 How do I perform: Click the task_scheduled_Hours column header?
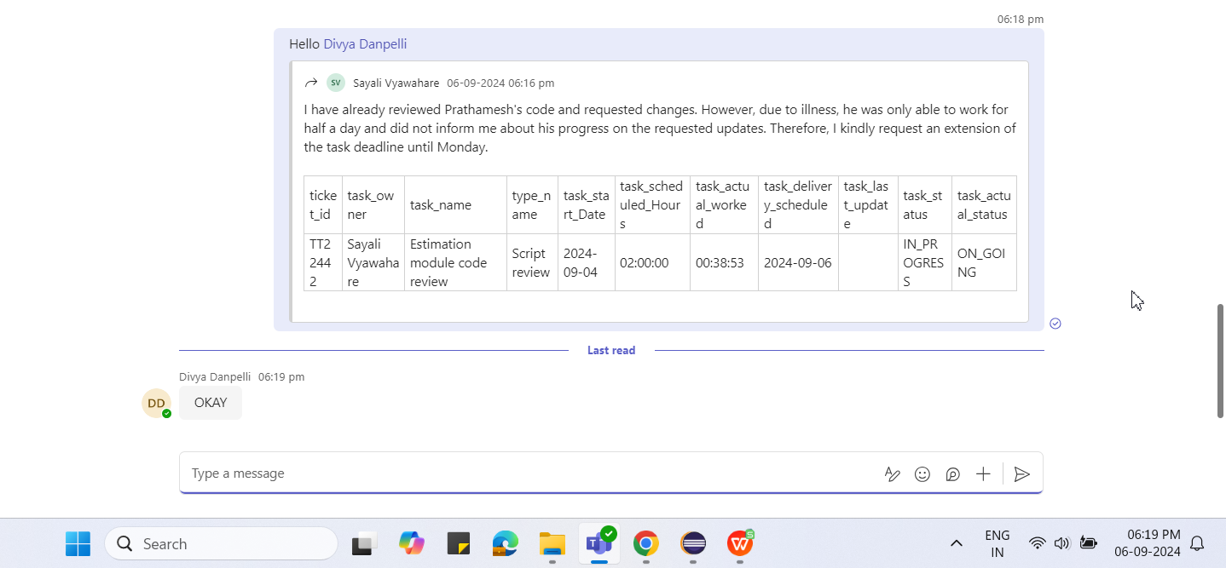pyautogui.click(x=652, y=205)
